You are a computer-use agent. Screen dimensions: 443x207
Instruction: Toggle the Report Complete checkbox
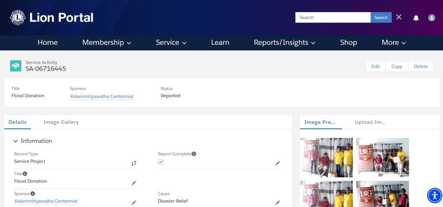(161, 162)
